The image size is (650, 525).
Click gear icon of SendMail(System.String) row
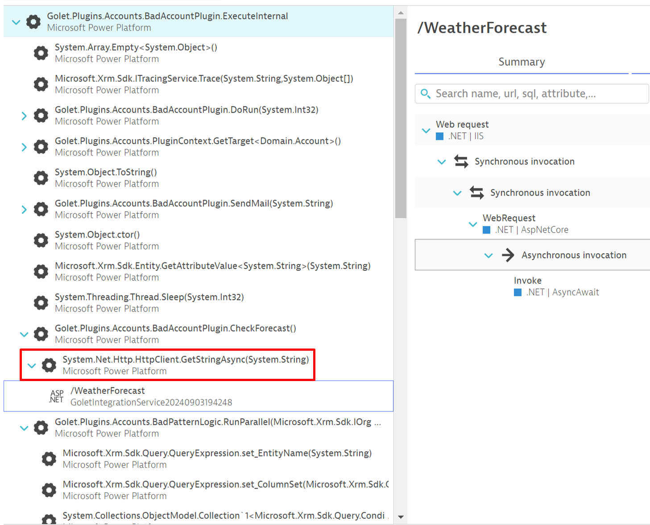(x=41, y=209)
